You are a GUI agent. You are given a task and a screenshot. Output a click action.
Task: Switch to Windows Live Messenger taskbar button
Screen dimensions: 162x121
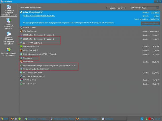[x=37, y=119]
